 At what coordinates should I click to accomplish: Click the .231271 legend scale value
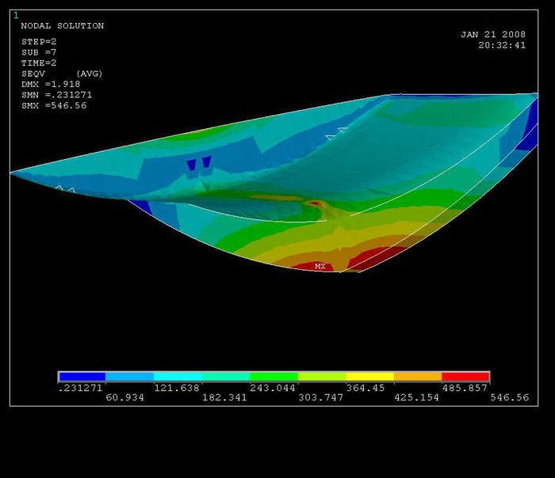tap(80, 388)
